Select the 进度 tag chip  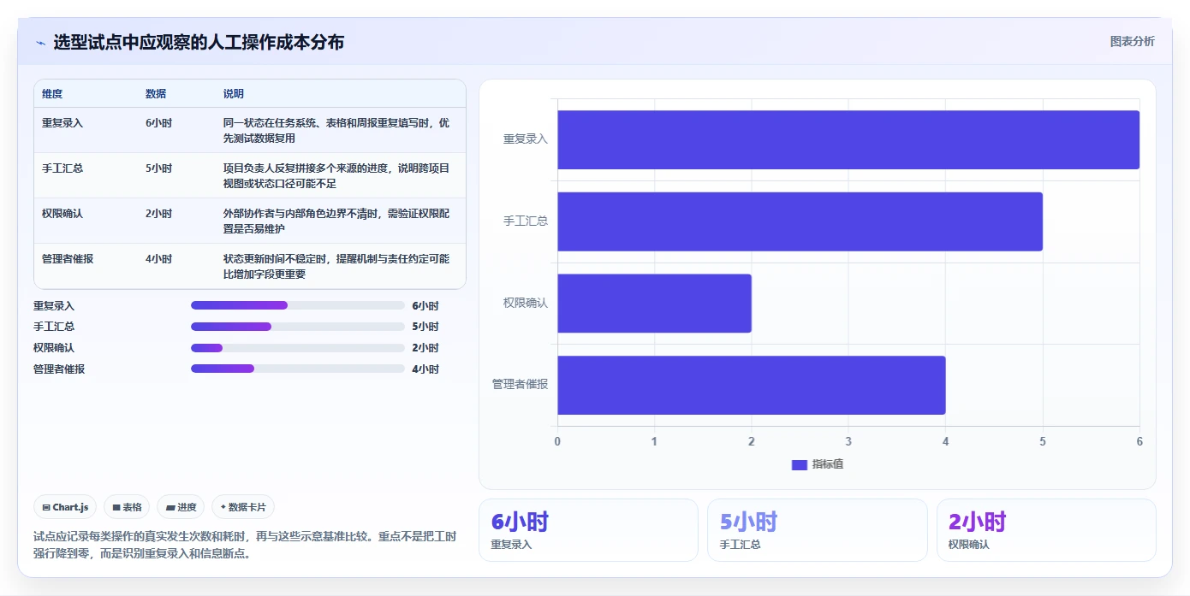(181, 507)
